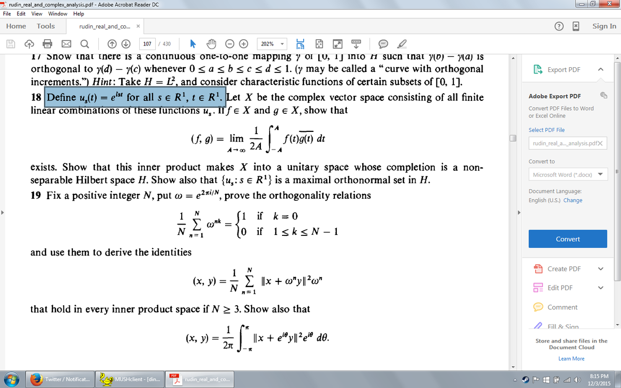Click the Comment tool bubble icon
Screen dimensions: 621x388
point(538,307)
